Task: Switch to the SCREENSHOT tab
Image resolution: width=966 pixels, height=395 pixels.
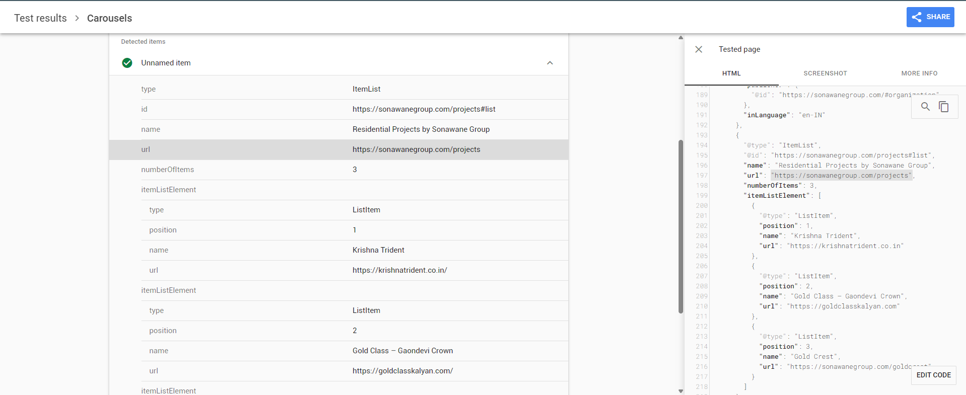Action: pos(825,73)
